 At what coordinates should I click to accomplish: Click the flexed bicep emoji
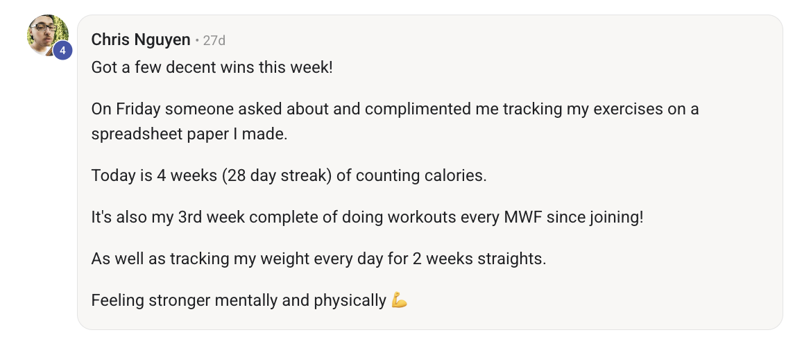[x=399, y=301]
